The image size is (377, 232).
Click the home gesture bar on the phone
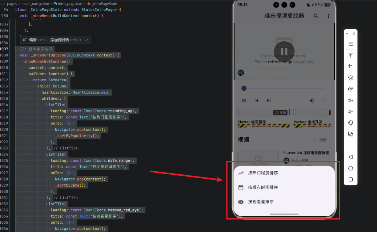click(x=284, y=214)
